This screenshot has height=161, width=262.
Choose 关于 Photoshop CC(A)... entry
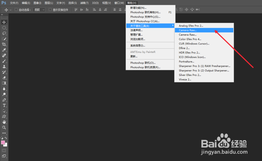pos(150,21)
